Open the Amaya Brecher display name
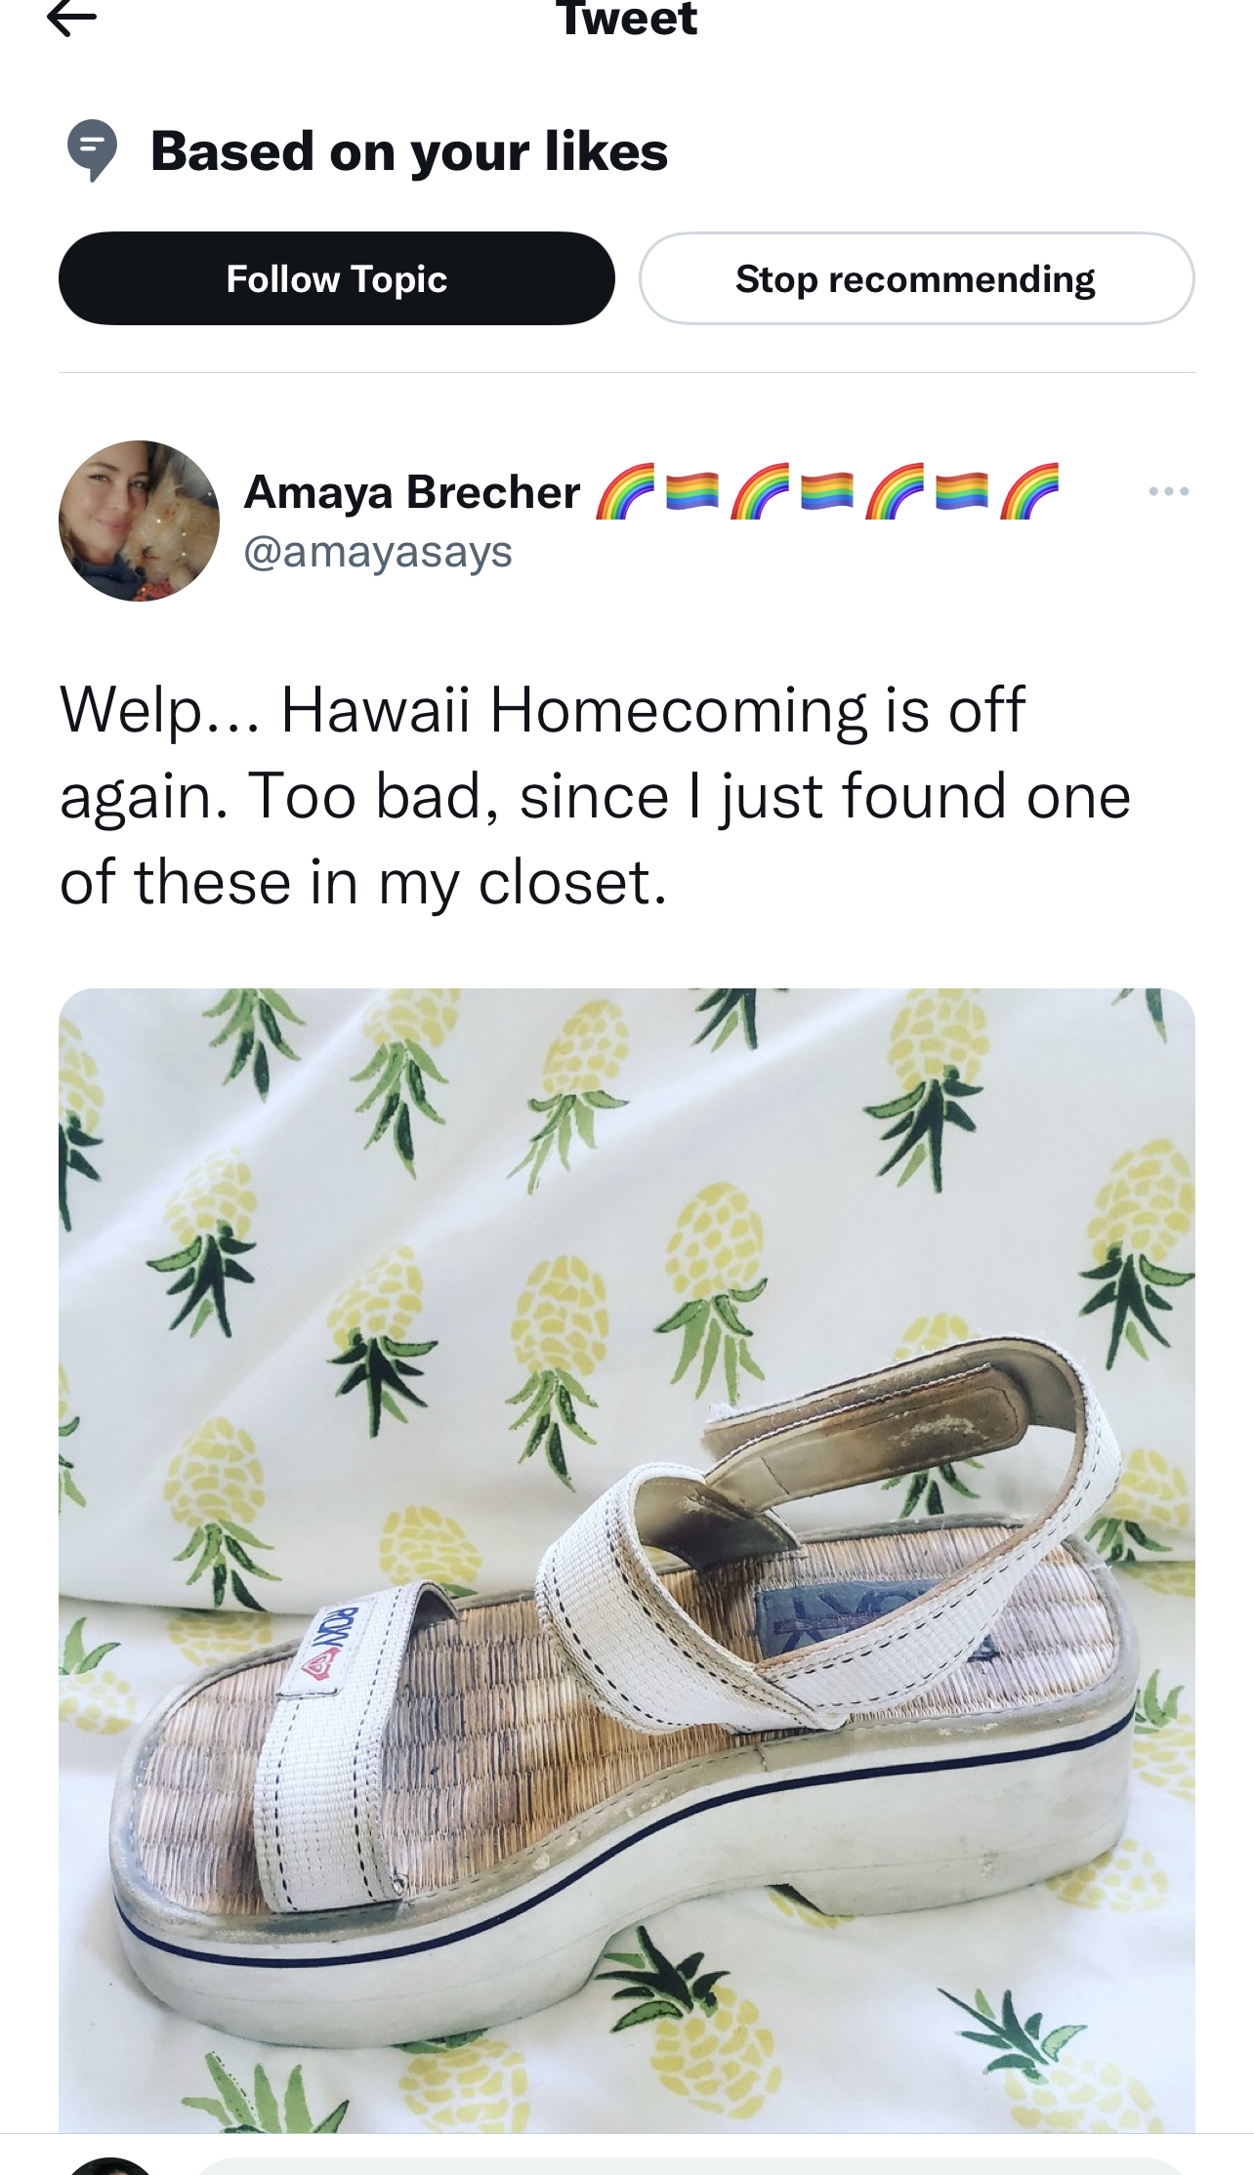Image resolution: width=1254 pixels, height=2175 pixels. click(x=412, y=491)
